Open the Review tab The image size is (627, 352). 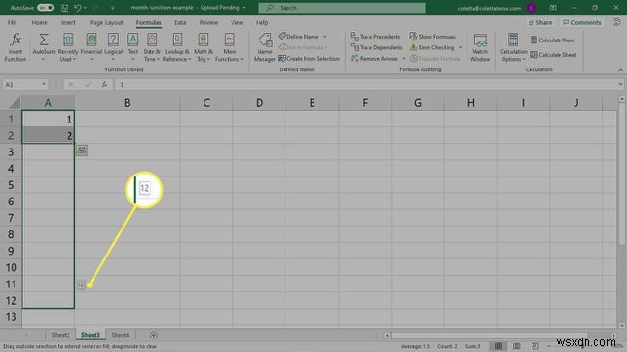pos(208,23)
